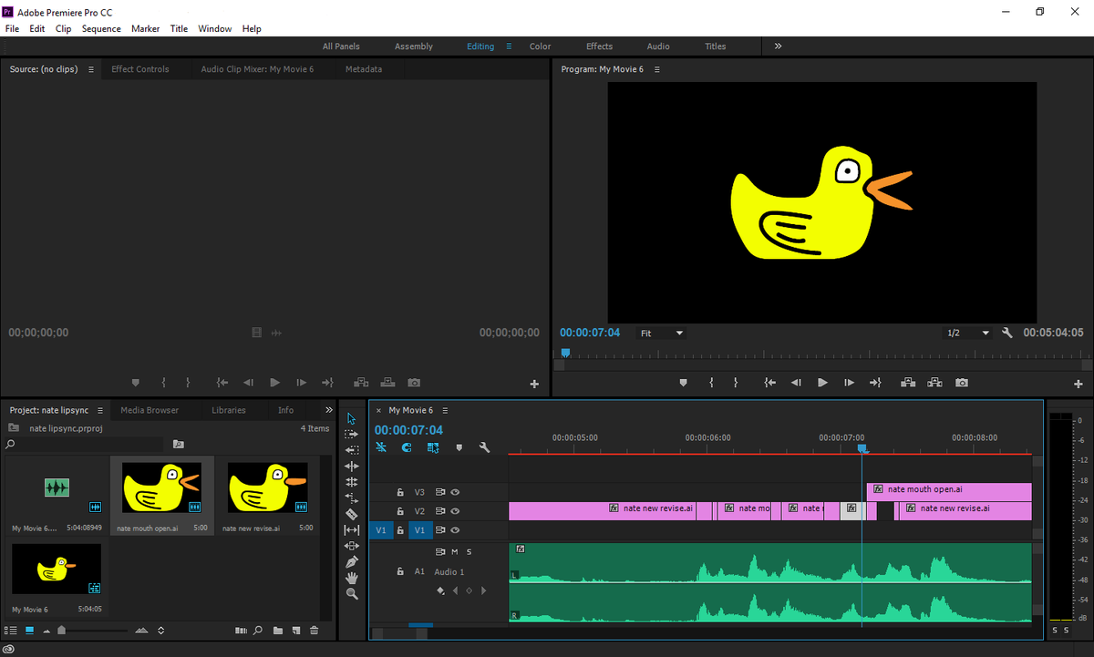This screenshot has width=1094, height=657.
Task: Export frame from Program monitor camera icon
Action: click(962, 383)
